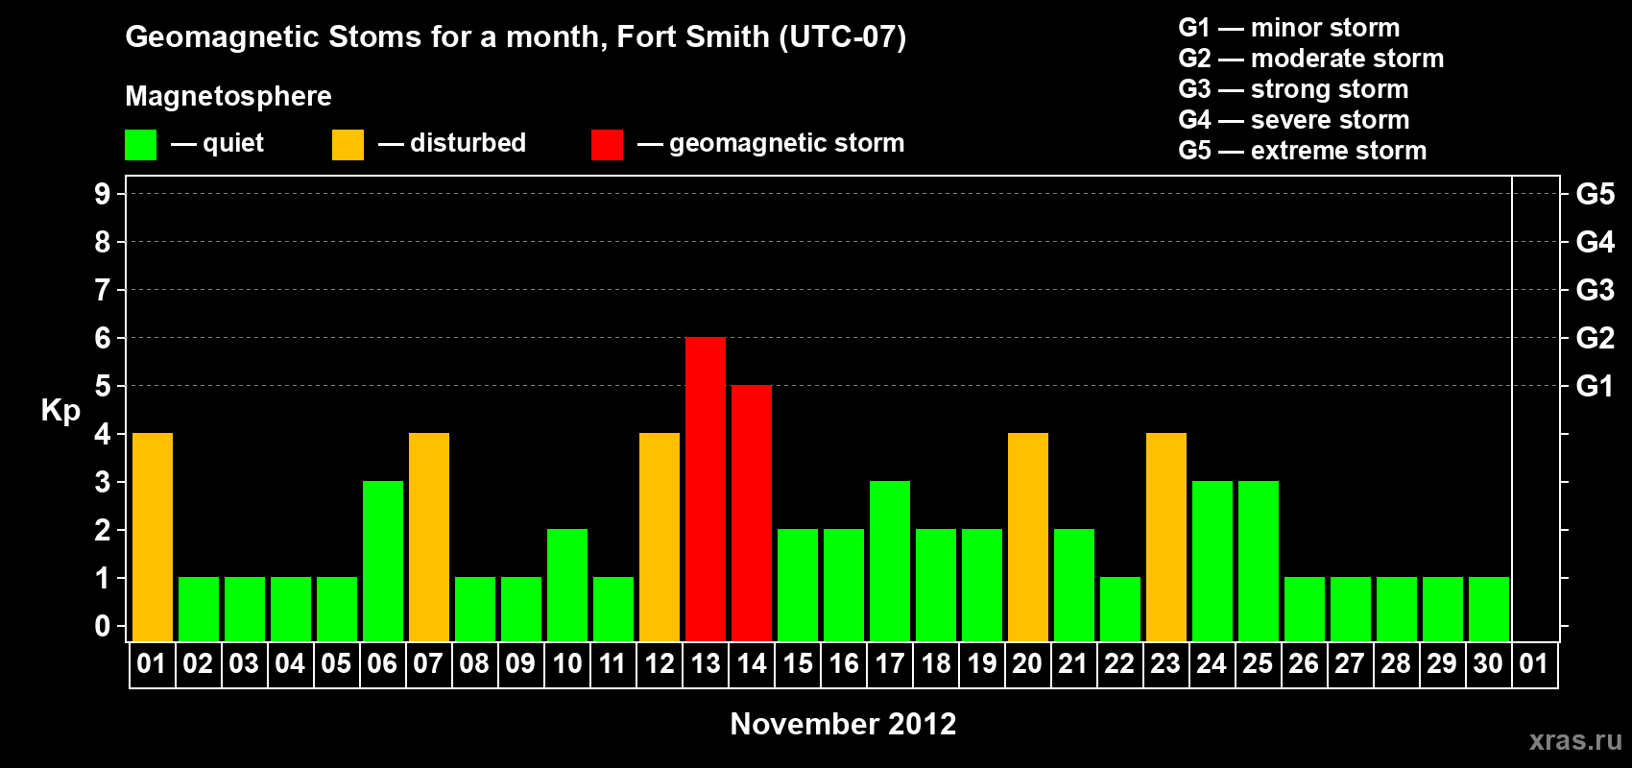This screenshot has width=1632, height=768.
Task: Select the green bar for day 25
Action: (1259, 561)
